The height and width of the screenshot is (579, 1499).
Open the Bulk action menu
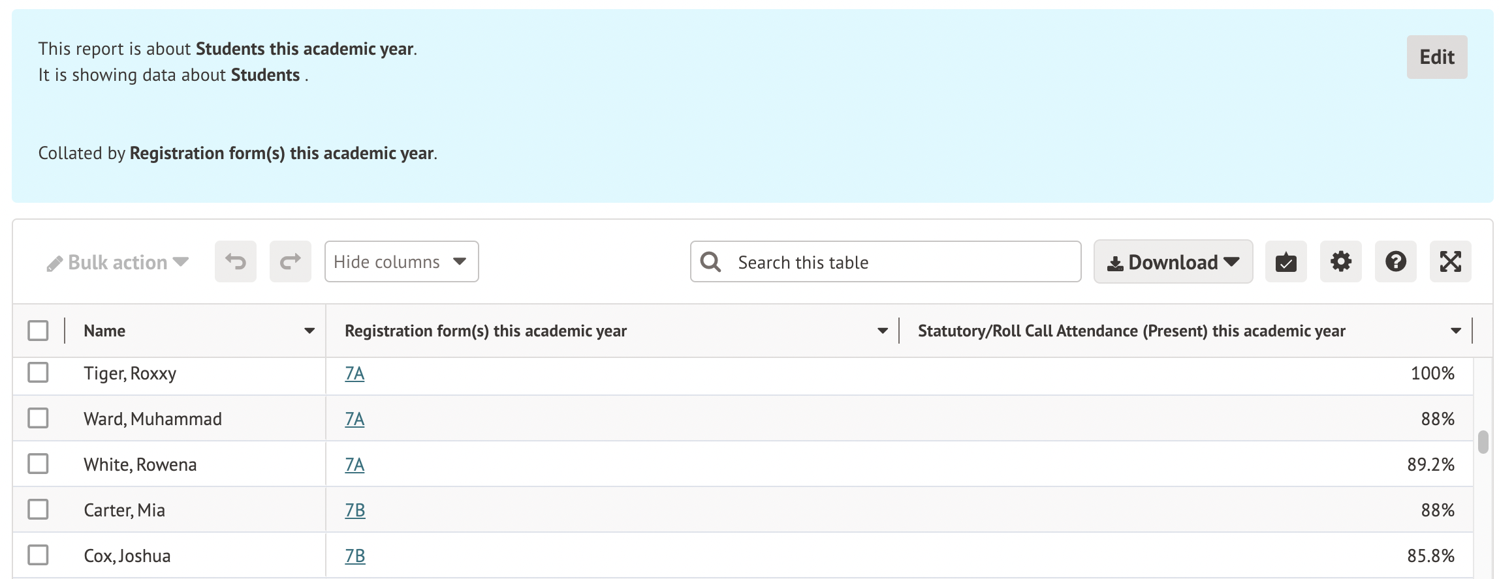(x=118, y=262)
